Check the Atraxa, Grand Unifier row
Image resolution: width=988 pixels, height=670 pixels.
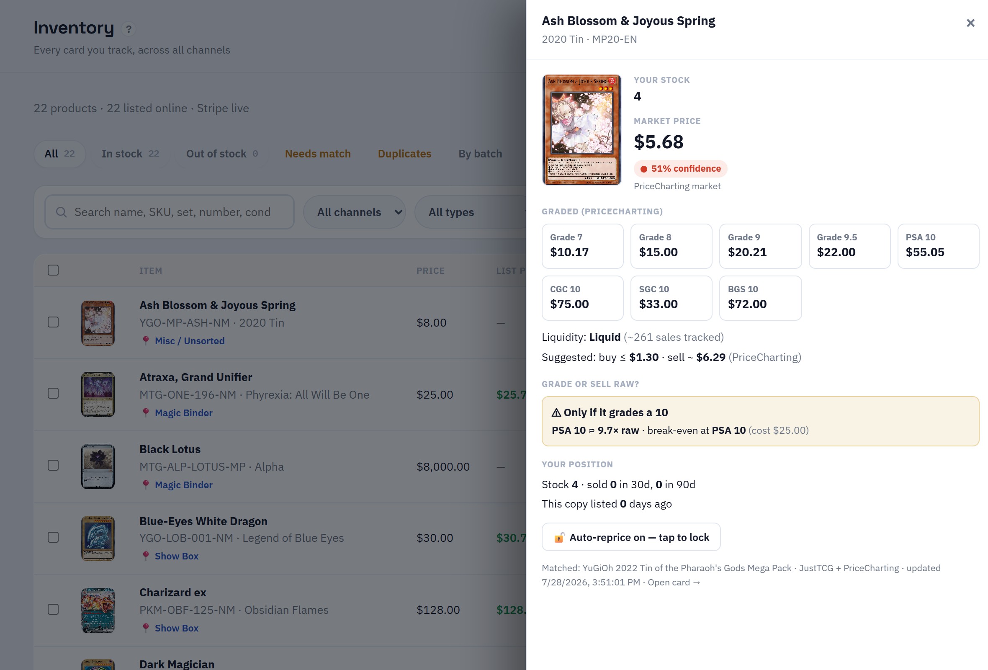pos(53,393)
